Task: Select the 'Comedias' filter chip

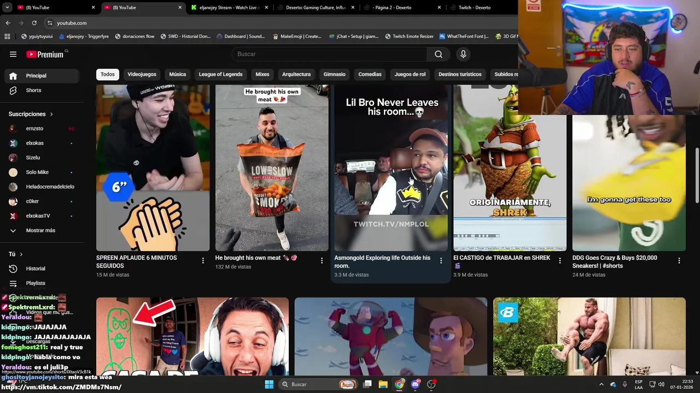Action: point(370,74)
